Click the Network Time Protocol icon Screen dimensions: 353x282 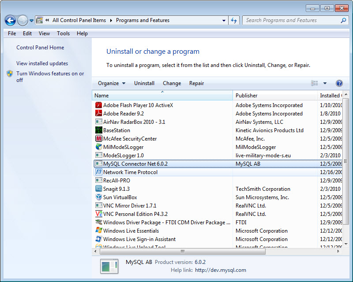click(98, 172)
